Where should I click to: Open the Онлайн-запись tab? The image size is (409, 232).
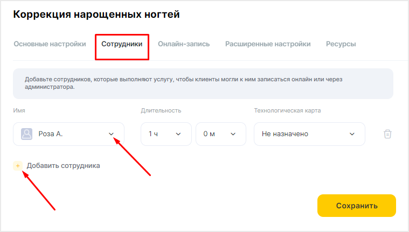pos(184,44)
